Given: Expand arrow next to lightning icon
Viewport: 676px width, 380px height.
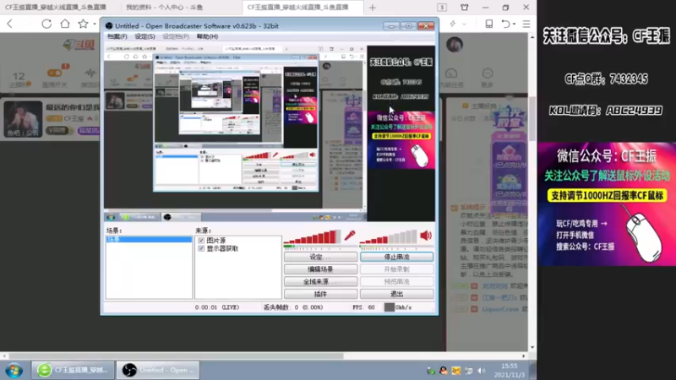Looking at the screenshot, I should (x=464, y=24).
